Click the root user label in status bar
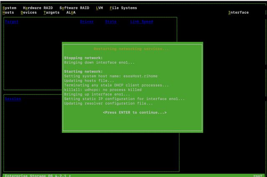 (258, 176)
